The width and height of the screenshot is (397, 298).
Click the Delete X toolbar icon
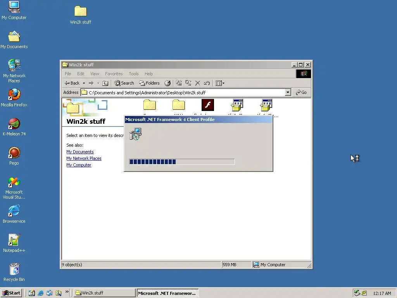tap(198, 83)
